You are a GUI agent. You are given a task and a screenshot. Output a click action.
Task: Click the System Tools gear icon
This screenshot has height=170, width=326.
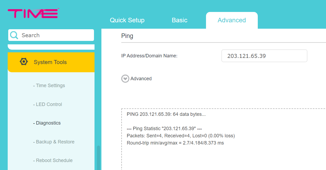pyautogui.click(x=24, y=62)
